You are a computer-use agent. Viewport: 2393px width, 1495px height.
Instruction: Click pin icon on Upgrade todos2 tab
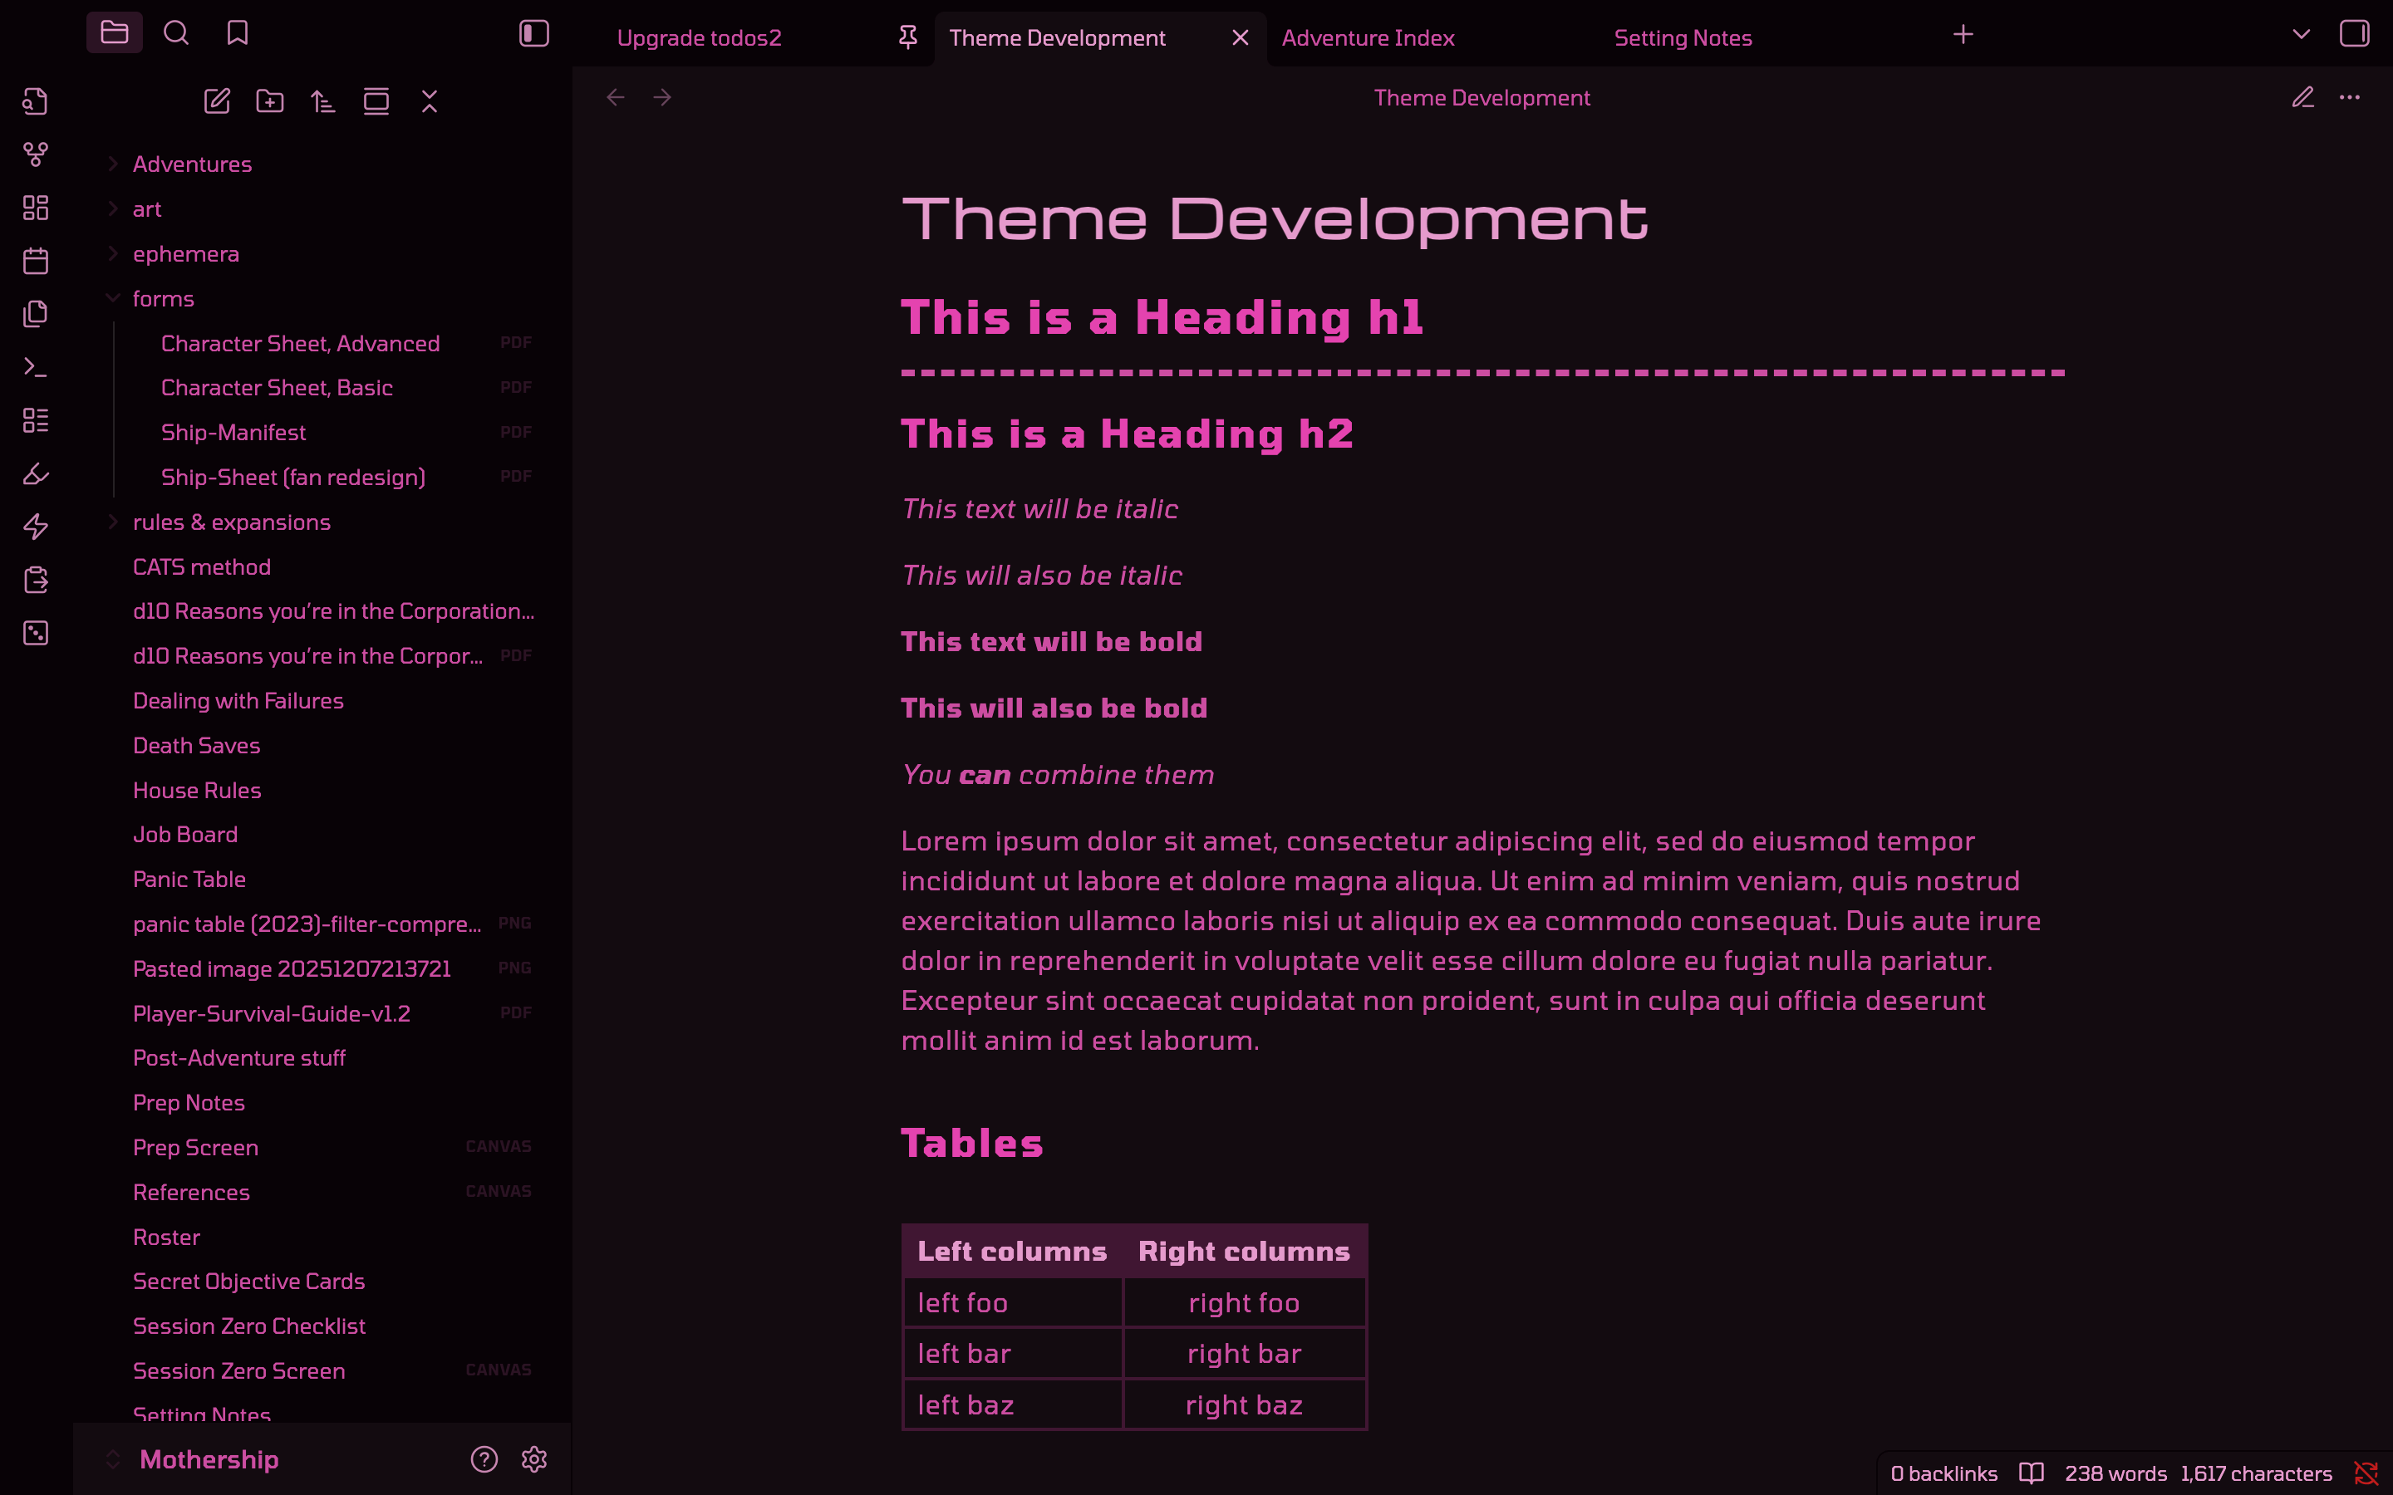(x=907, y=37)
